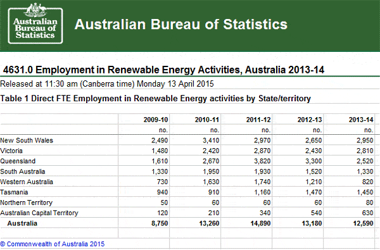Click Tasmania 2010-11 value 910
This screenshot has height=250, width=380.
click(x=214, y=192)
